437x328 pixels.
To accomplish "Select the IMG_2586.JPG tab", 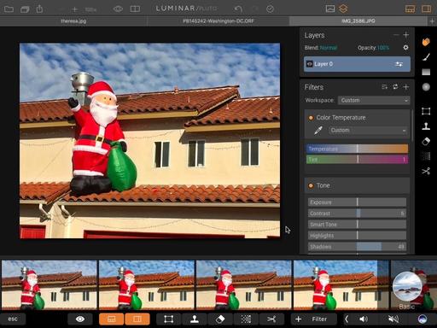I will tap(358, 21).
